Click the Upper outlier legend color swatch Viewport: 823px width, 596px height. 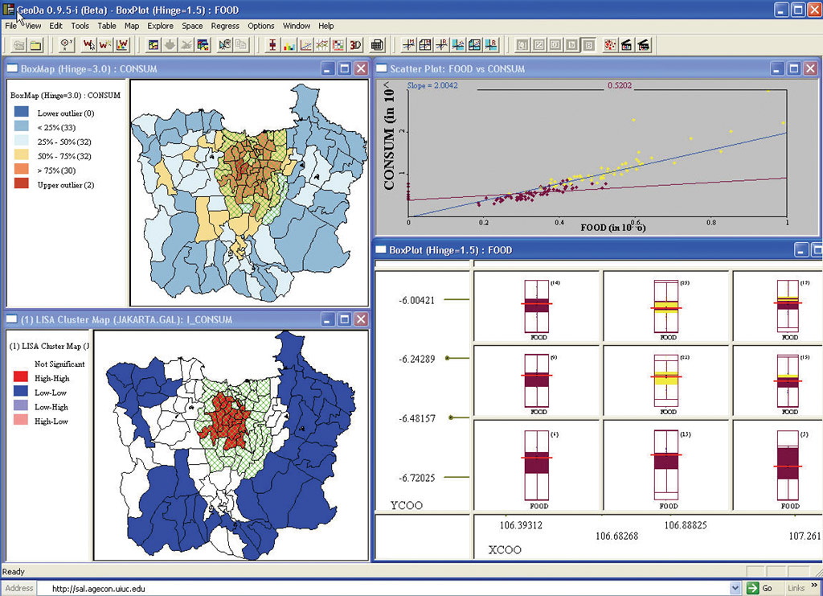point(22,184)
